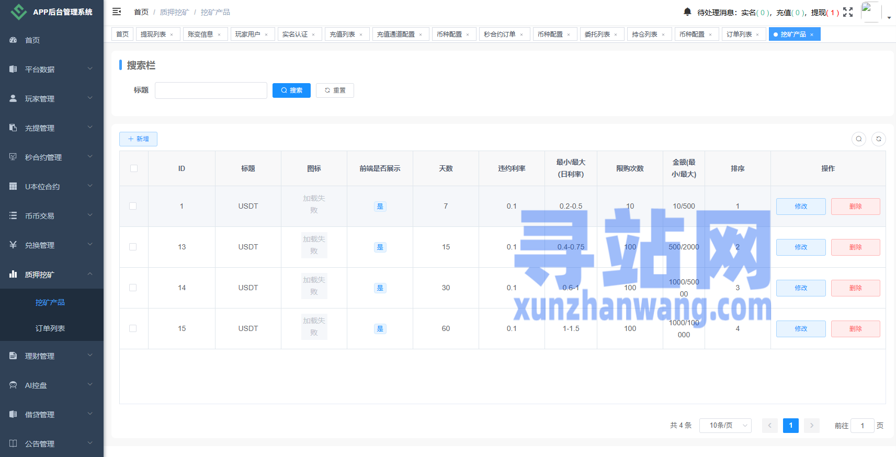
Task: Toggle fullscreen mode icon
Action: pyautogui.click(x=848, y=12)
